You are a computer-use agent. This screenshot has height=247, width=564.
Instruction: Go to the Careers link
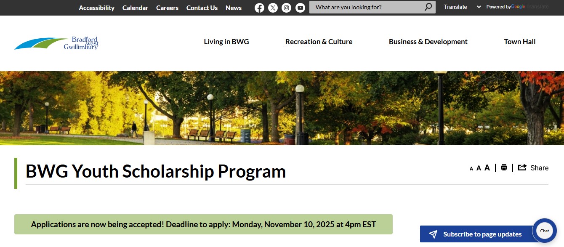(x=167, y=8)
